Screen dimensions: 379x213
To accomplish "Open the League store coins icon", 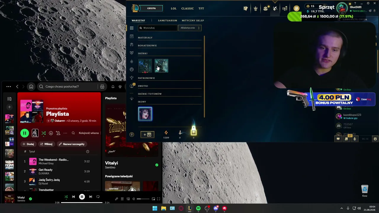I will tap(285, 8).
